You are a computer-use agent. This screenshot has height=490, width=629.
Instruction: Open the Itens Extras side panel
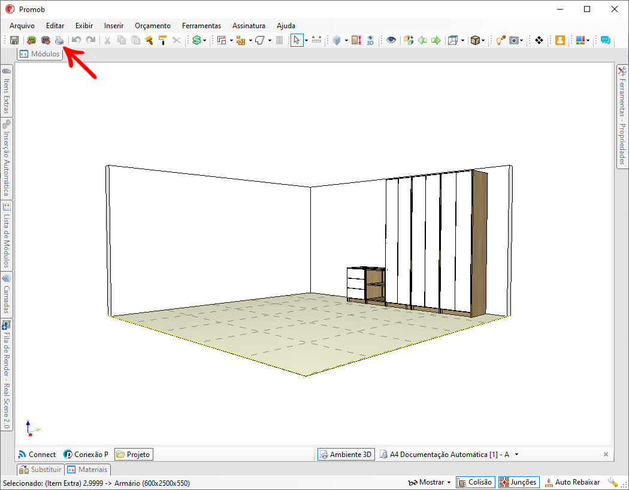(x=7, y=91)
